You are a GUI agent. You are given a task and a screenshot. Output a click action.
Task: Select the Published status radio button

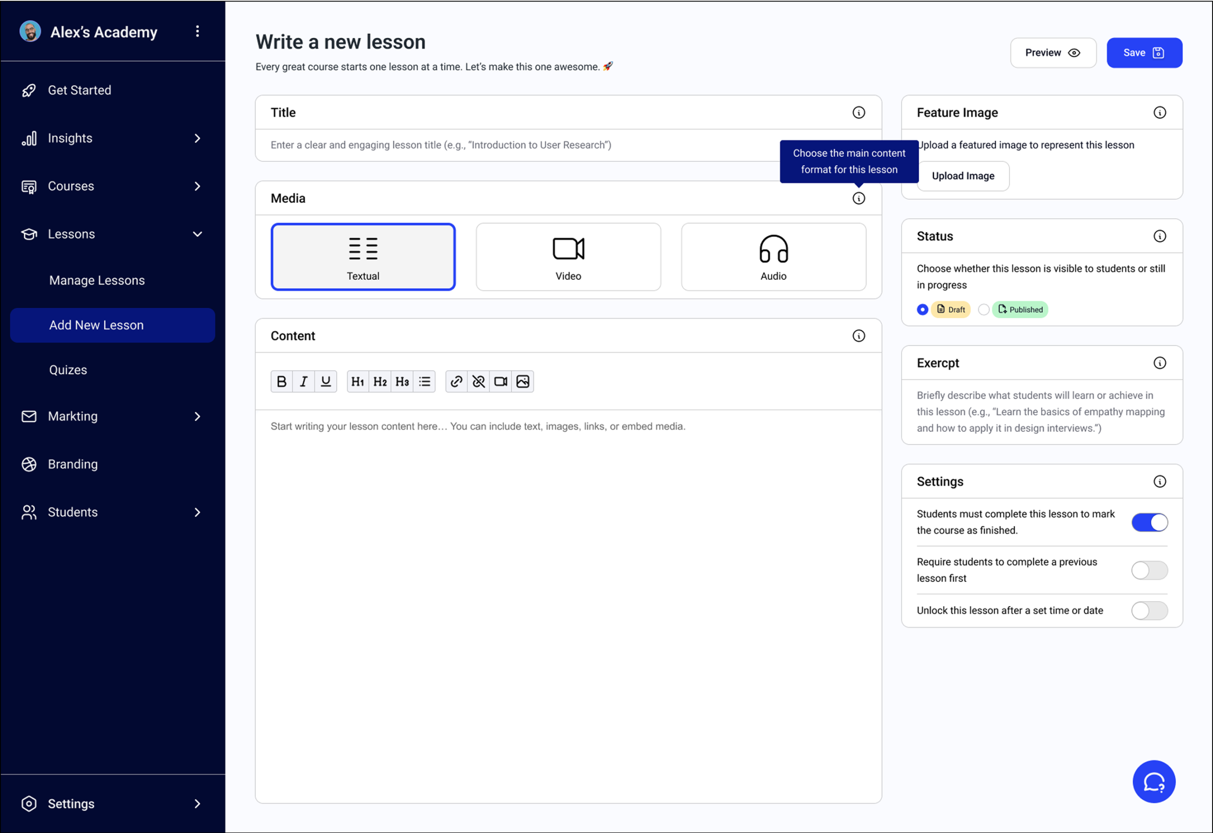click(983, 310)
